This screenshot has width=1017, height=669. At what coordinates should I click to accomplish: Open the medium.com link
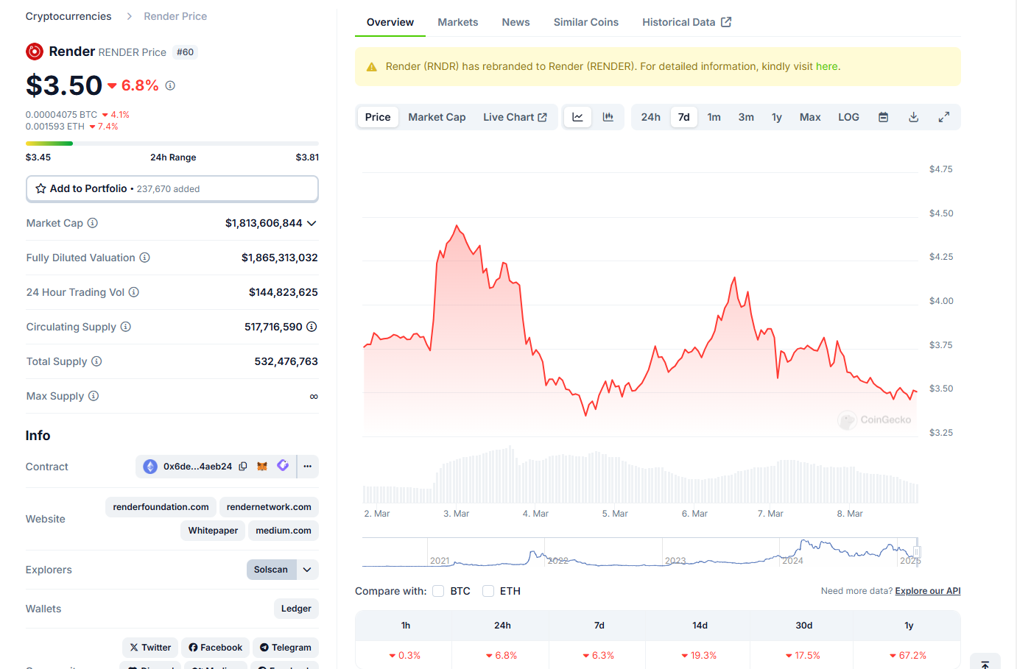tap(284, 531)
